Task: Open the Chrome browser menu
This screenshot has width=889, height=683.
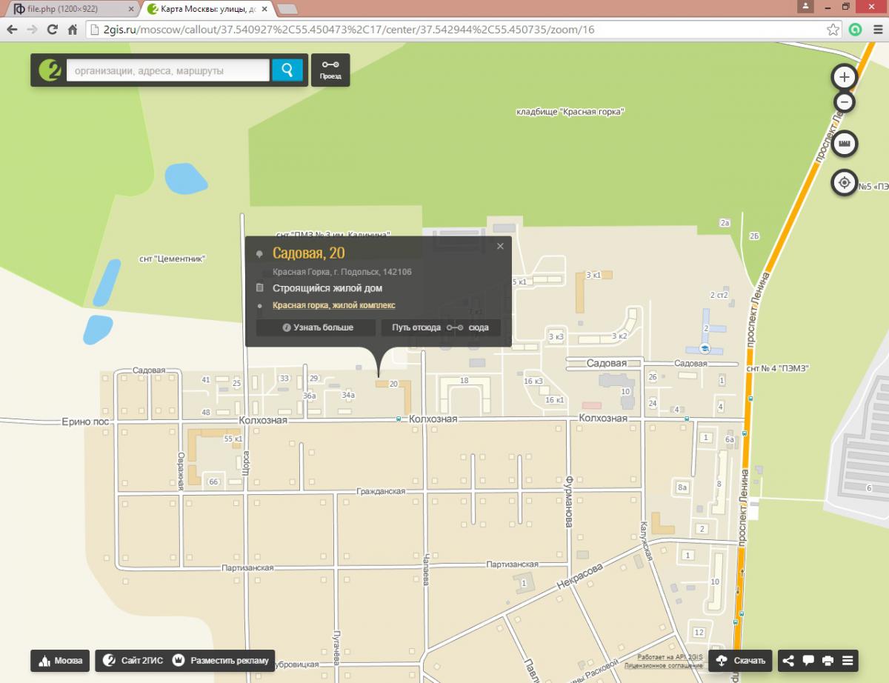Action: click(876, 30)
